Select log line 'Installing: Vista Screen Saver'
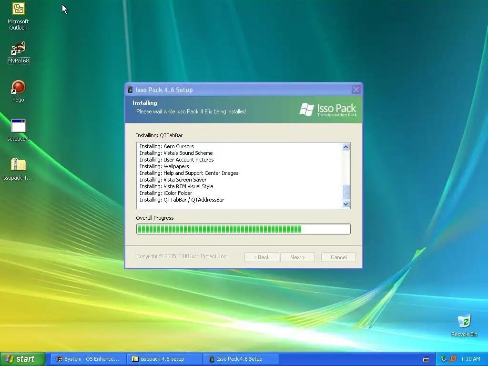Viewport: 488px width, 366px height. 173,180
